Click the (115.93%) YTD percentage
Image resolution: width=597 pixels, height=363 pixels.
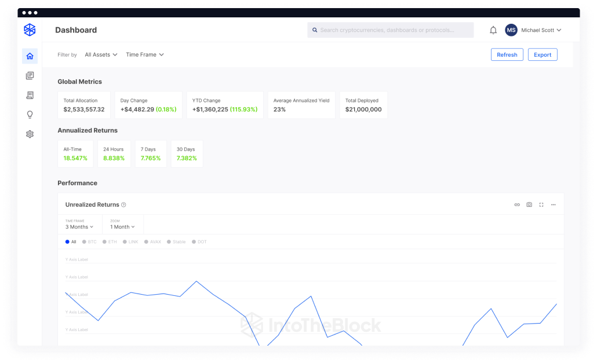243,109
